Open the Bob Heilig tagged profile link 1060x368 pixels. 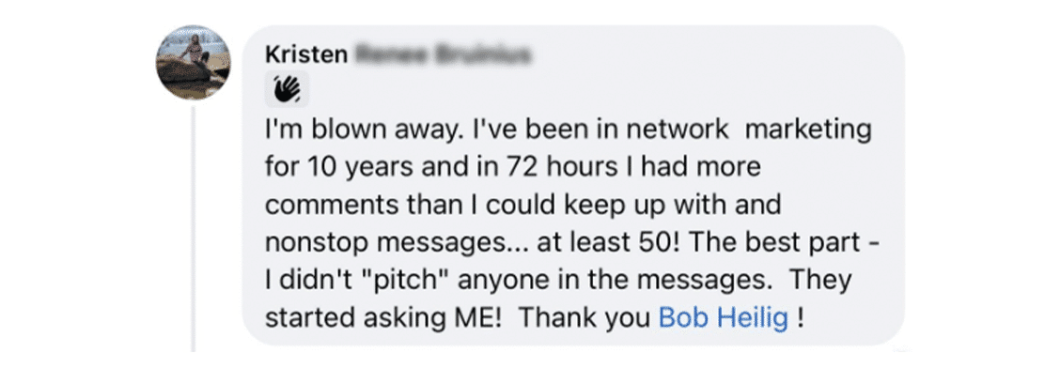724,318
